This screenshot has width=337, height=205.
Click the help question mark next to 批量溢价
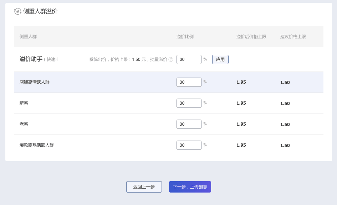171,59
